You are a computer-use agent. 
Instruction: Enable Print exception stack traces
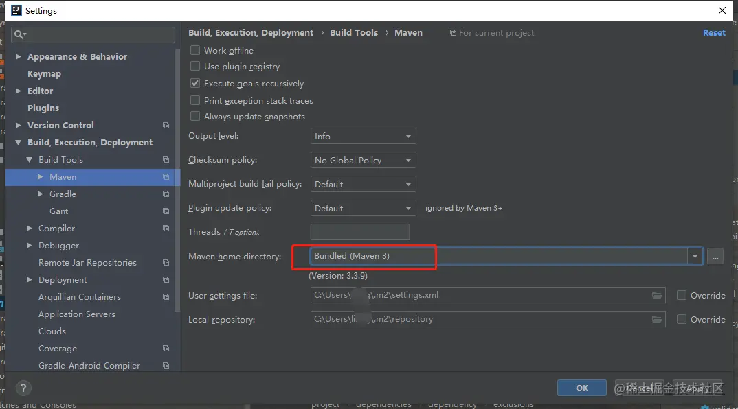pos(195,101)
